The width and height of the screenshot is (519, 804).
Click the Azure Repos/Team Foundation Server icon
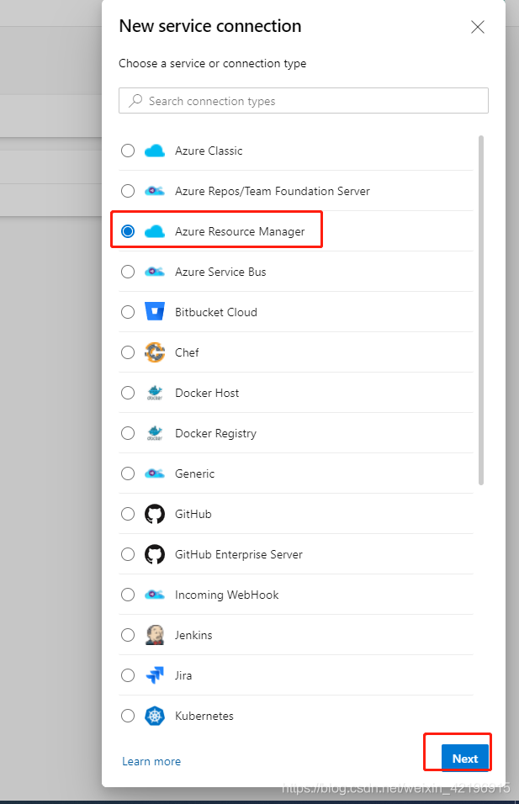(155, 191)
